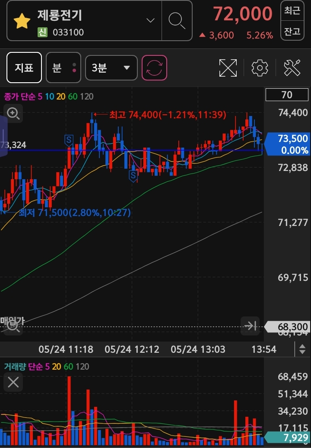
Task: Tap the 10-period price moving average label
Action: pos(49,97)
